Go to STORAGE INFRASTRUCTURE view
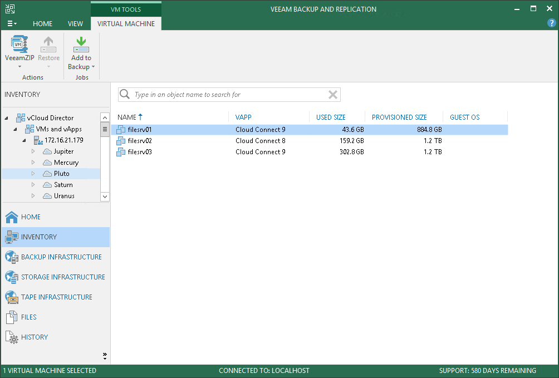The height and width of the screenshot is (378, 559). click(x=56, y=277)
